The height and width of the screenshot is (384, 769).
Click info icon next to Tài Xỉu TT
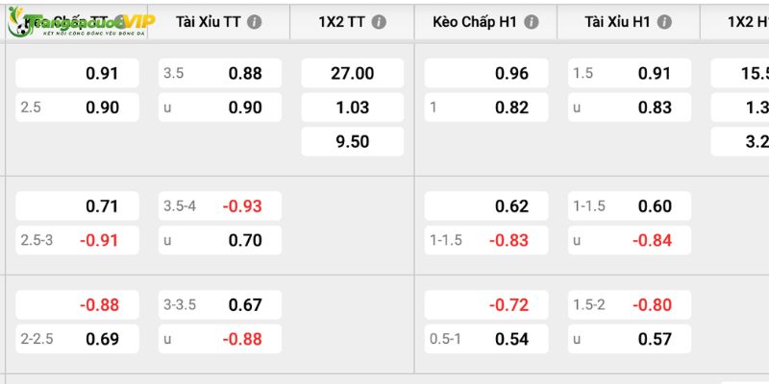254,22
